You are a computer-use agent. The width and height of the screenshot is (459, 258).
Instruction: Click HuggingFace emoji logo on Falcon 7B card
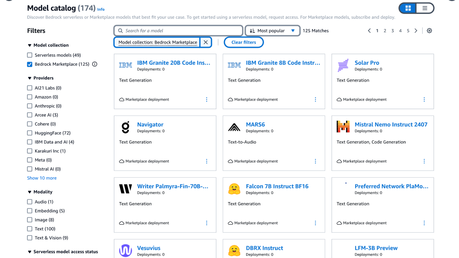point(234,189)
